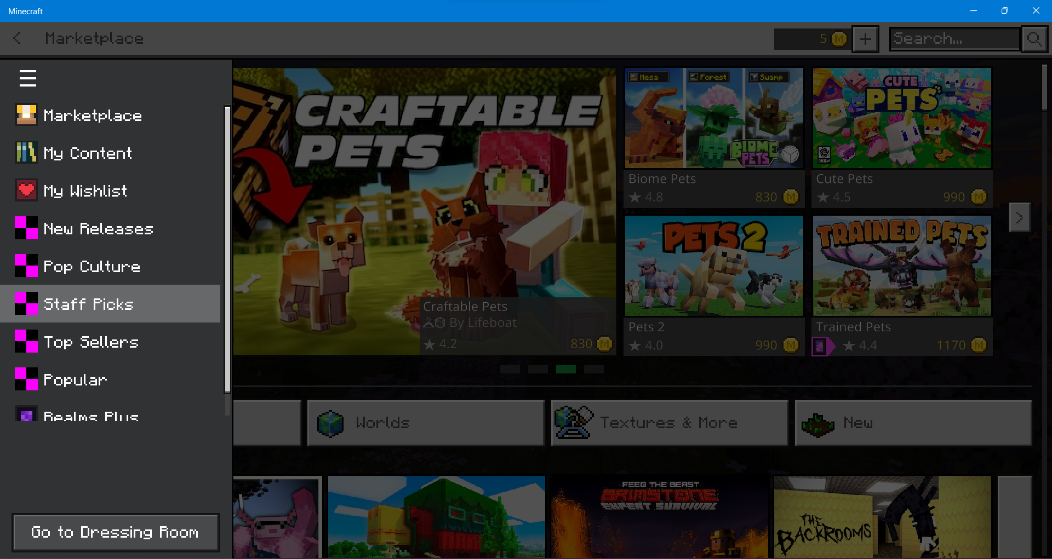Click Go to Dressing Room button
1052x559 pixels.
click(x=116, y=532)
